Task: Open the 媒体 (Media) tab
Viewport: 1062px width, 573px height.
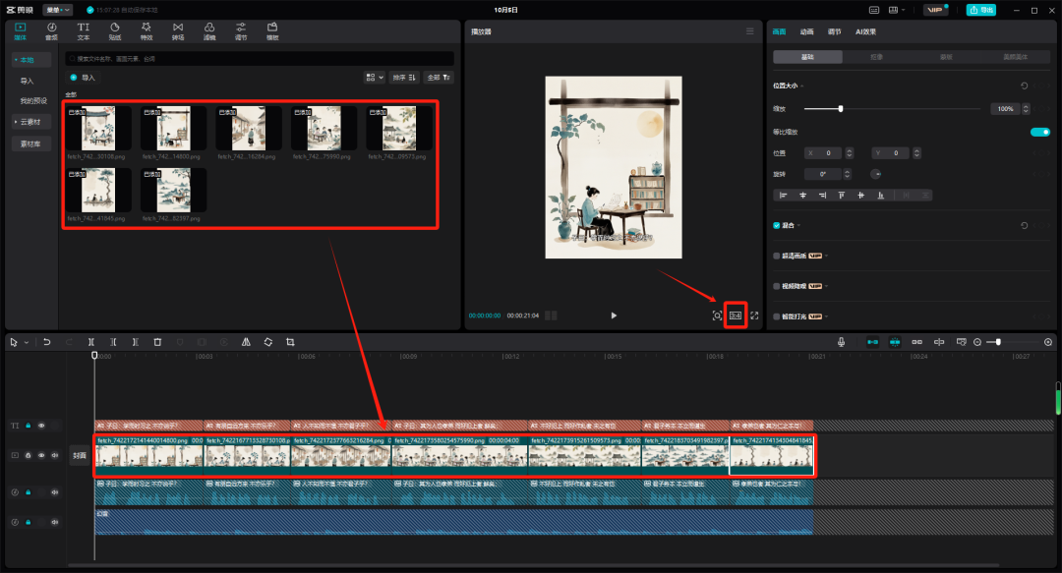Action: (21, 31)
